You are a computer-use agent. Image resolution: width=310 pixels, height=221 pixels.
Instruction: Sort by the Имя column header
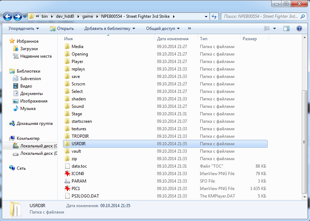[68, 39]
